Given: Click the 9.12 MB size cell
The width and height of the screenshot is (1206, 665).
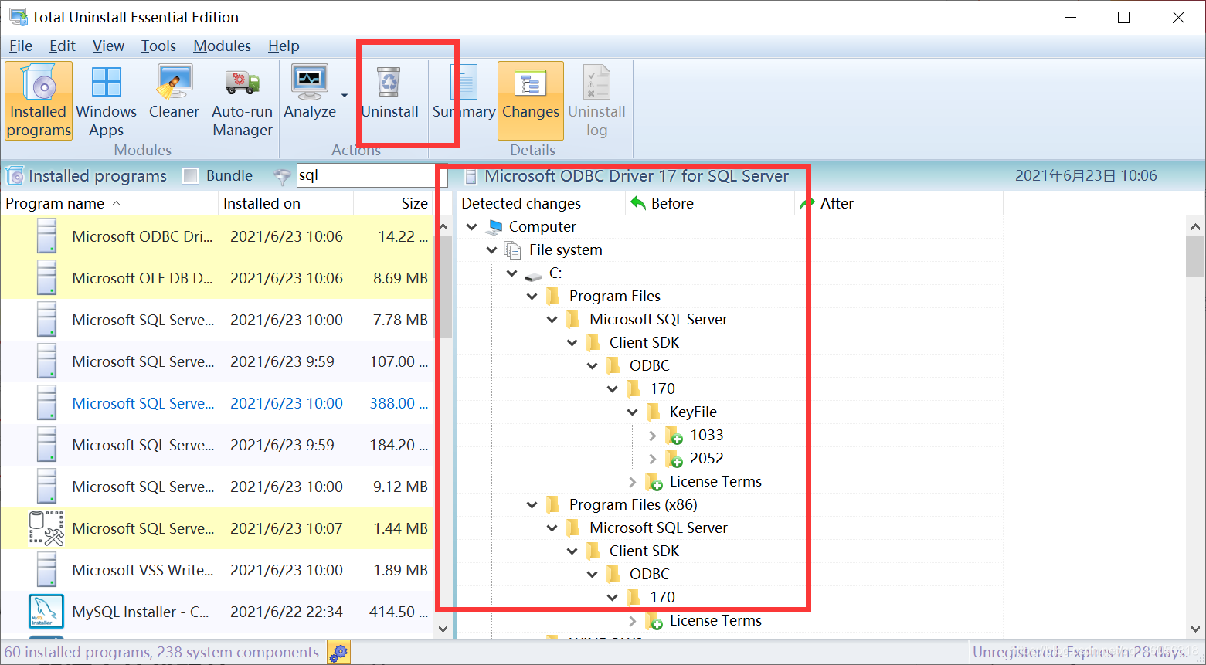Looking at the screenshot, I should (400, 487).
